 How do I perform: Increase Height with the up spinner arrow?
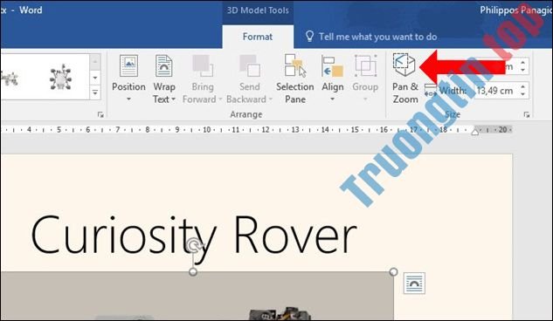pos(523,62)
